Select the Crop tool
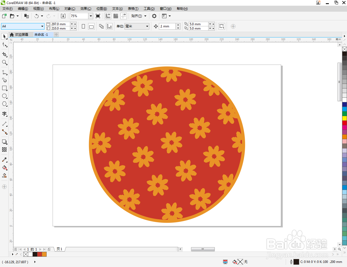The width and height of the screenshot is (347, 267). click(x=4, y=55)
